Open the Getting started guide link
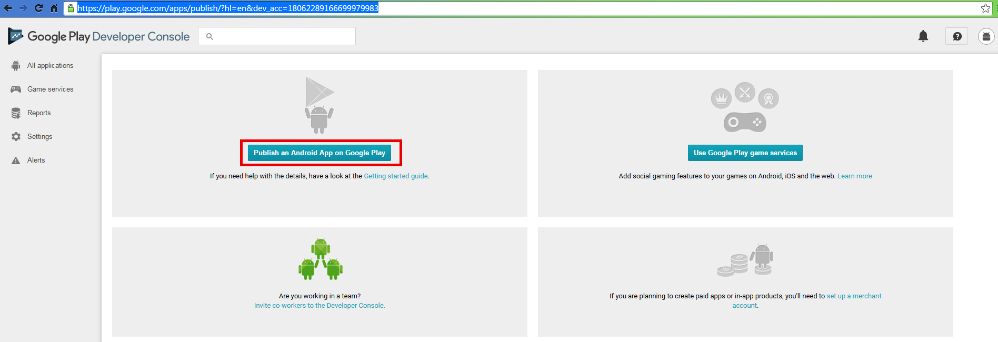 pyautogui.click(x=396, y=176)
